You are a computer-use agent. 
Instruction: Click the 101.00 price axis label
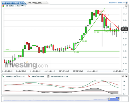tap(125, 8)
